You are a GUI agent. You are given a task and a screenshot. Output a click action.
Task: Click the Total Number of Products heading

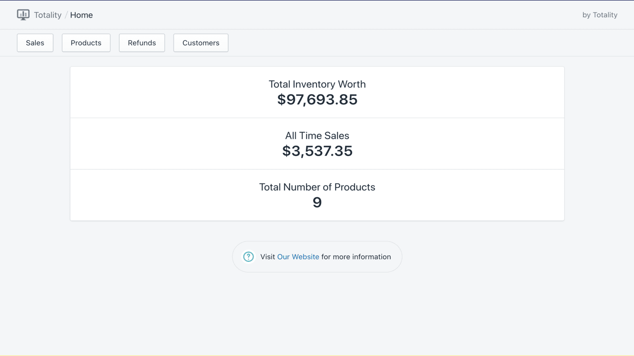317,187
